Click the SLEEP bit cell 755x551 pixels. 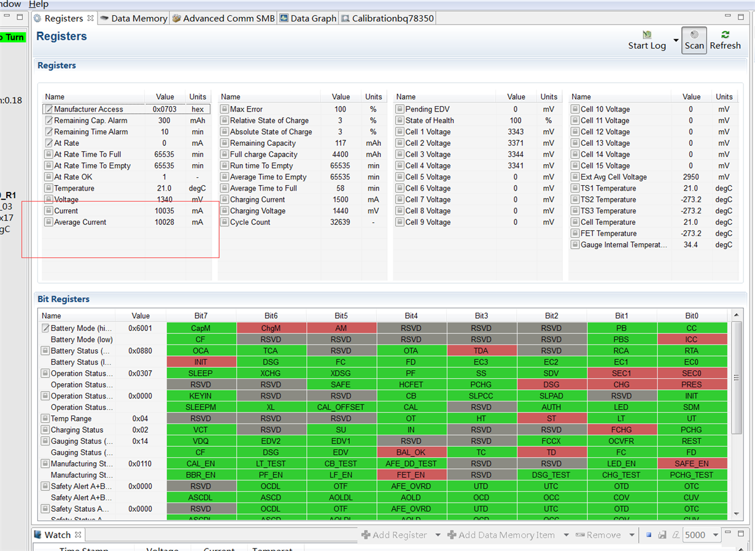tap(201, 373)
